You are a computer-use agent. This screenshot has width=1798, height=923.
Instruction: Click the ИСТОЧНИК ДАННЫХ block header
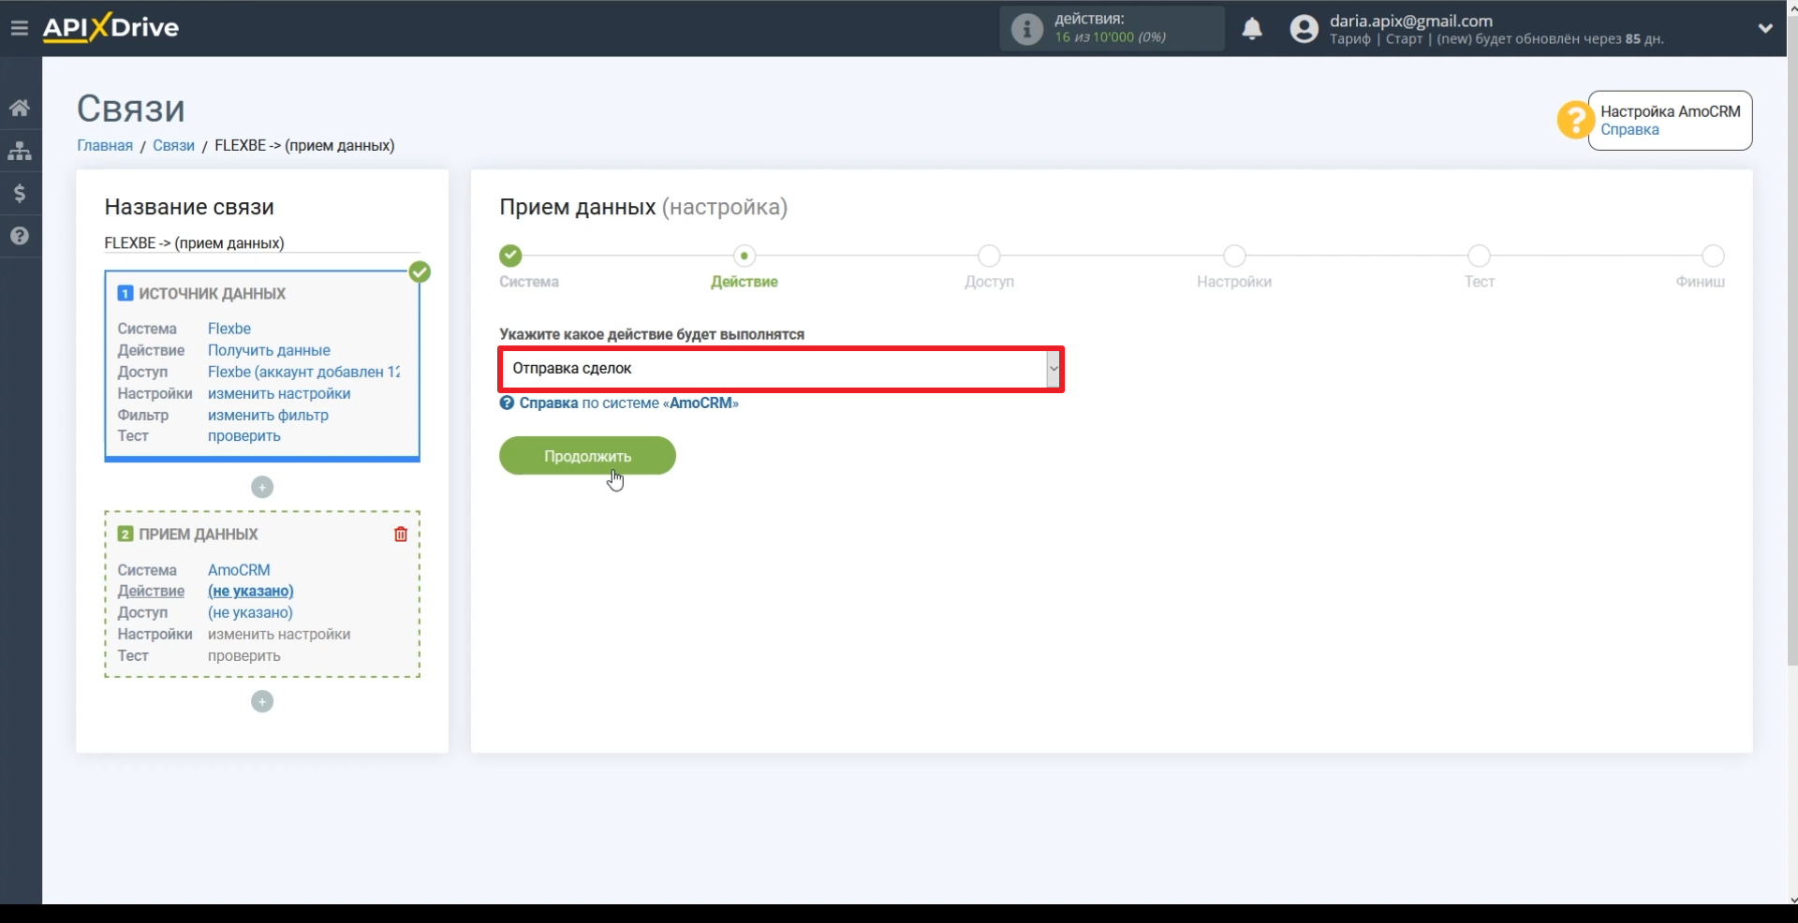pos(212,294)
